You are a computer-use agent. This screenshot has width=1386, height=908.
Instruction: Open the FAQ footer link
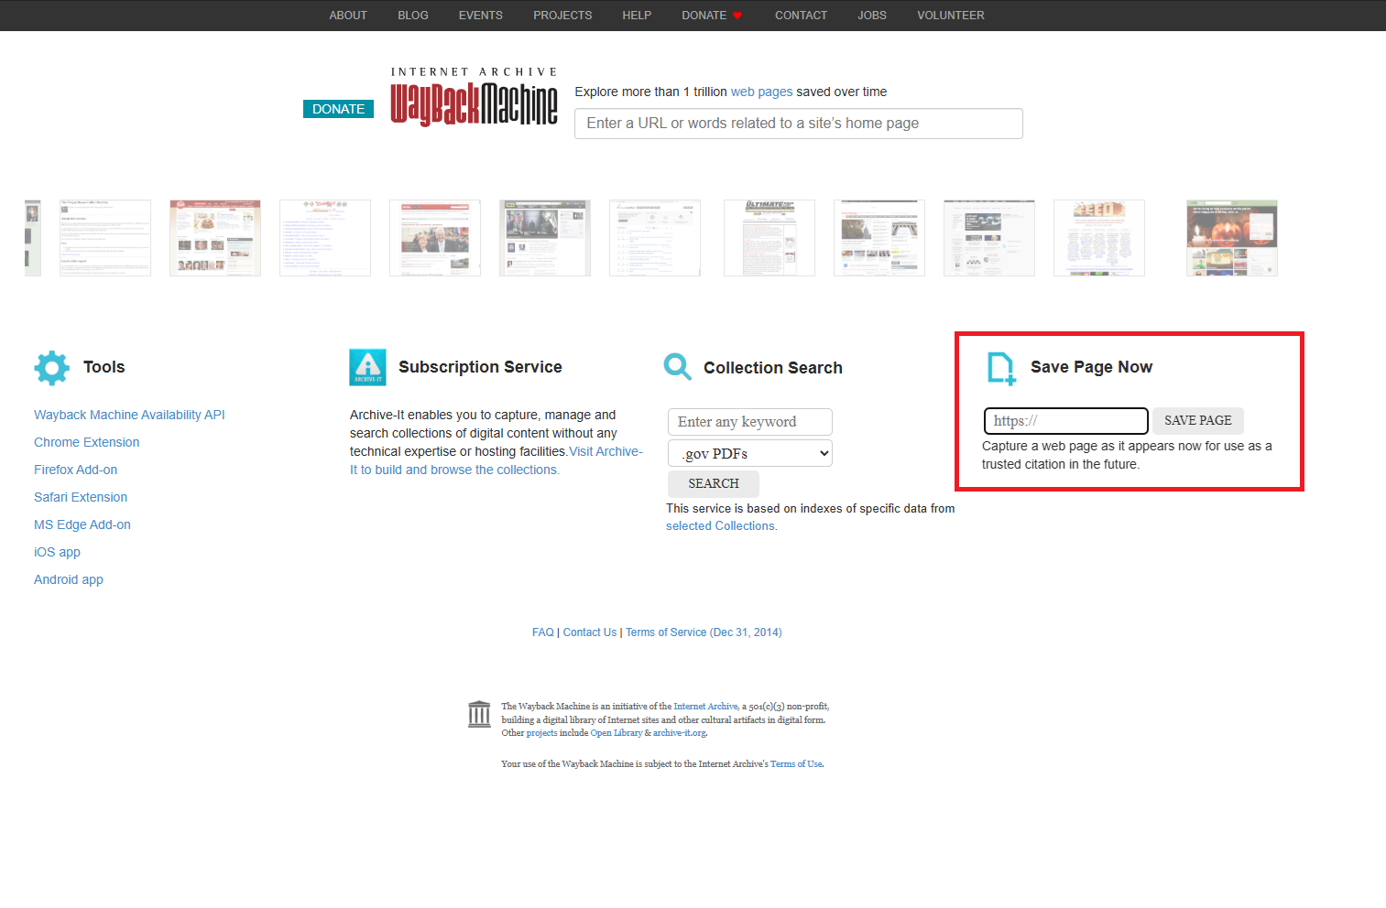click(x=543, y=632)
